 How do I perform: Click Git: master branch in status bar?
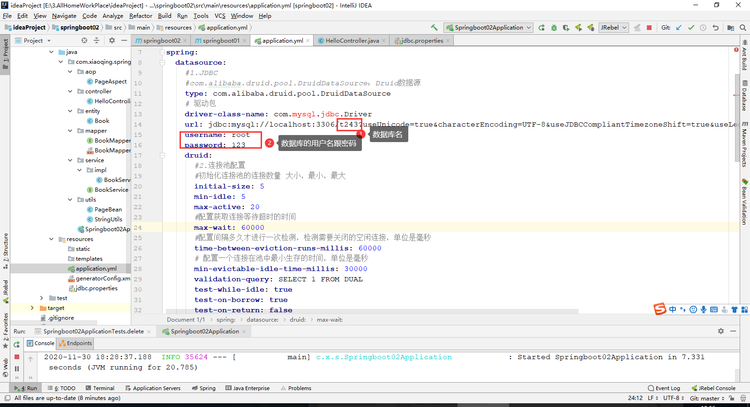coord(707,398)
